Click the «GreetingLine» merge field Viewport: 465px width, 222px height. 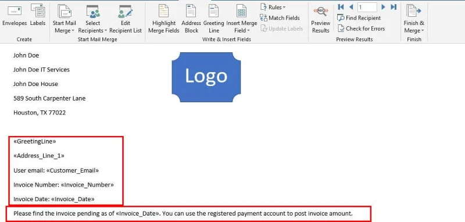pyautogui.click(x=35, y=142)
